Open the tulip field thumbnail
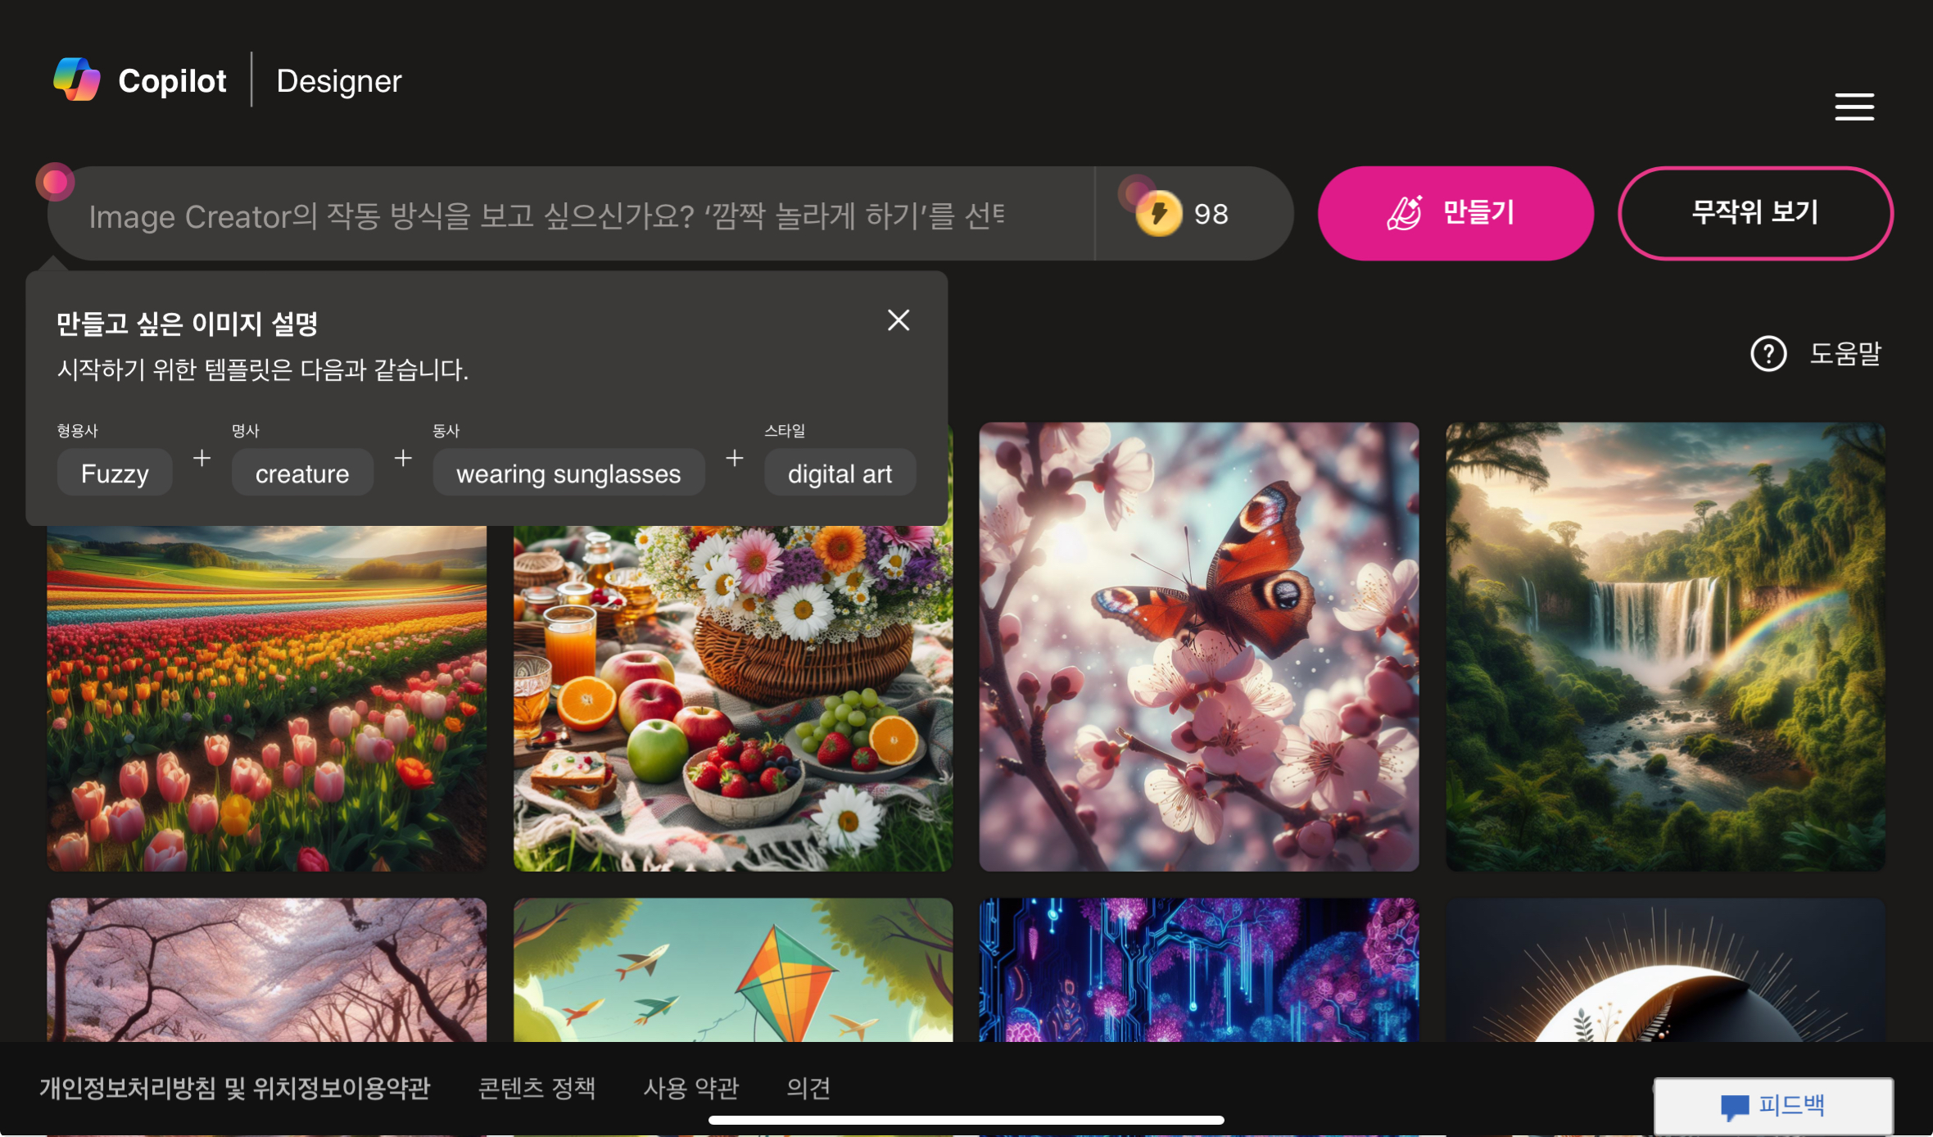Screen dimensions: 1933x1137 click(x=267, y=698)
